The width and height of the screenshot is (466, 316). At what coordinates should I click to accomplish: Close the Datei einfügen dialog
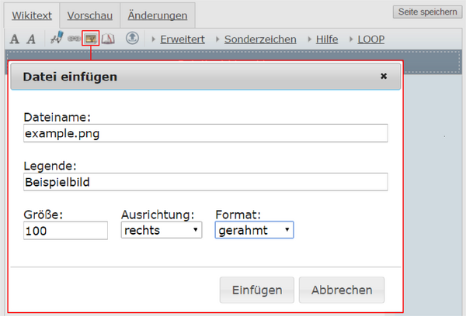(x=384, y=76)
